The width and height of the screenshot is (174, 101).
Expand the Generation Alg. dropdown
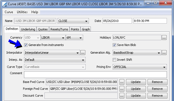coord(137,53)
